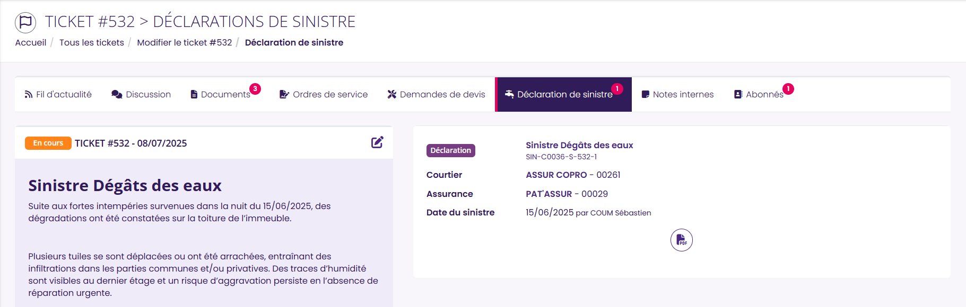Click the flag icon beside the ticket title
966x307 pixels.
pyautogui.click(x=25, y=22)
